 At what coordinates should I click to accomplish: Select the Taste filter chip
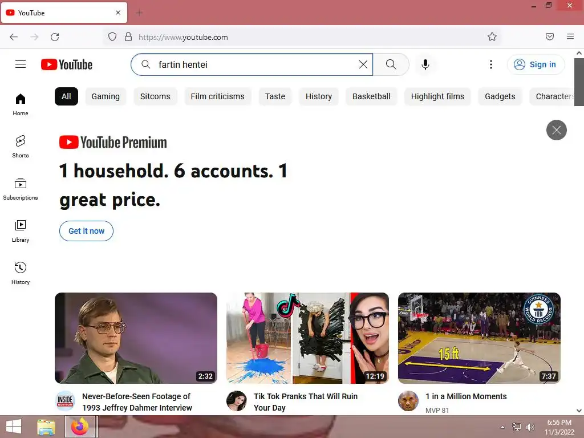click(x=275, y=96)
